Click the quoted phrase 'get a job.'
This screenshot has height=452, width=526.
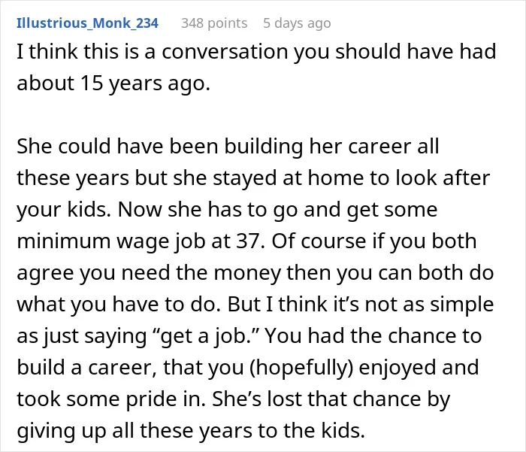click(205, 336)
